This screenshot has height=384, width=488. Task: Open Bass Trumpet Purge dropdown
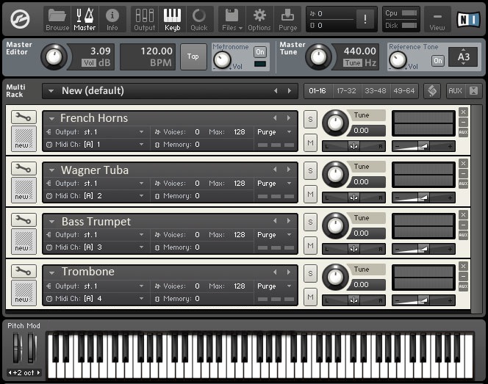pyautogui.click(x=289, y=235)
